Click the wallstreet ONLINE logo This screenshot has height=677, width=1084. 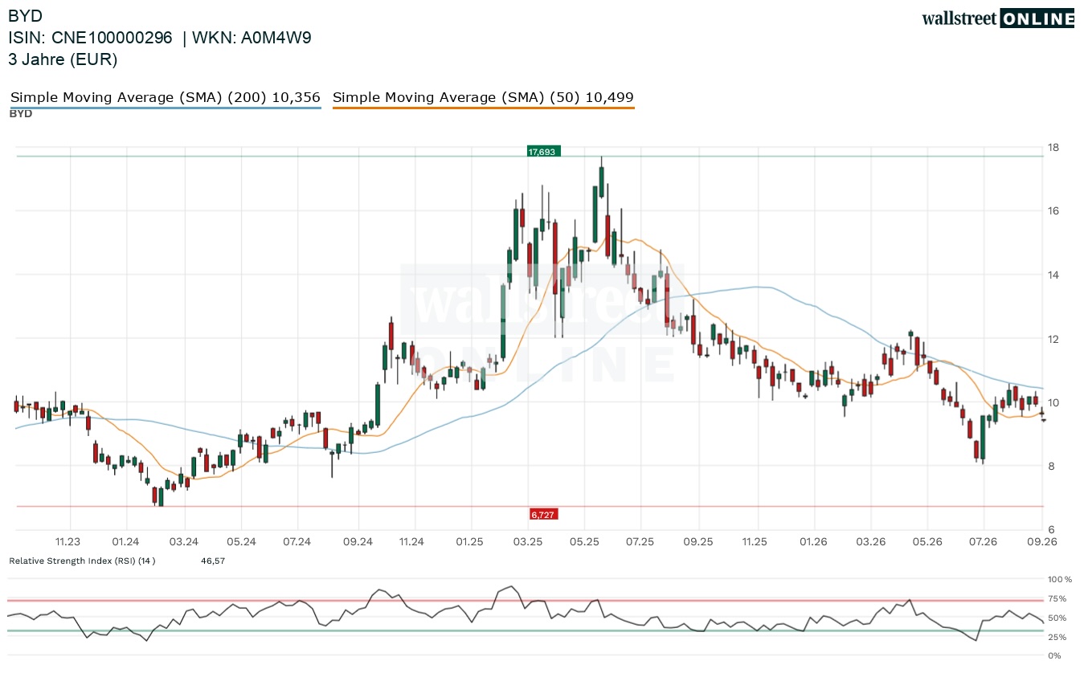998,18
